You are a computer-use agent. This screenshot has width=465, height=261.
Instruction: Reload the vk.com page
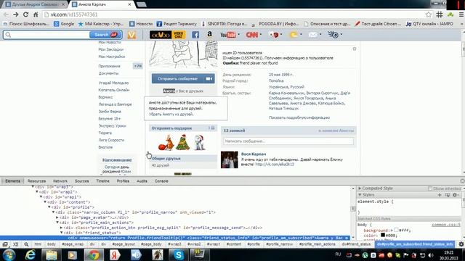click(x=26, y=14)
